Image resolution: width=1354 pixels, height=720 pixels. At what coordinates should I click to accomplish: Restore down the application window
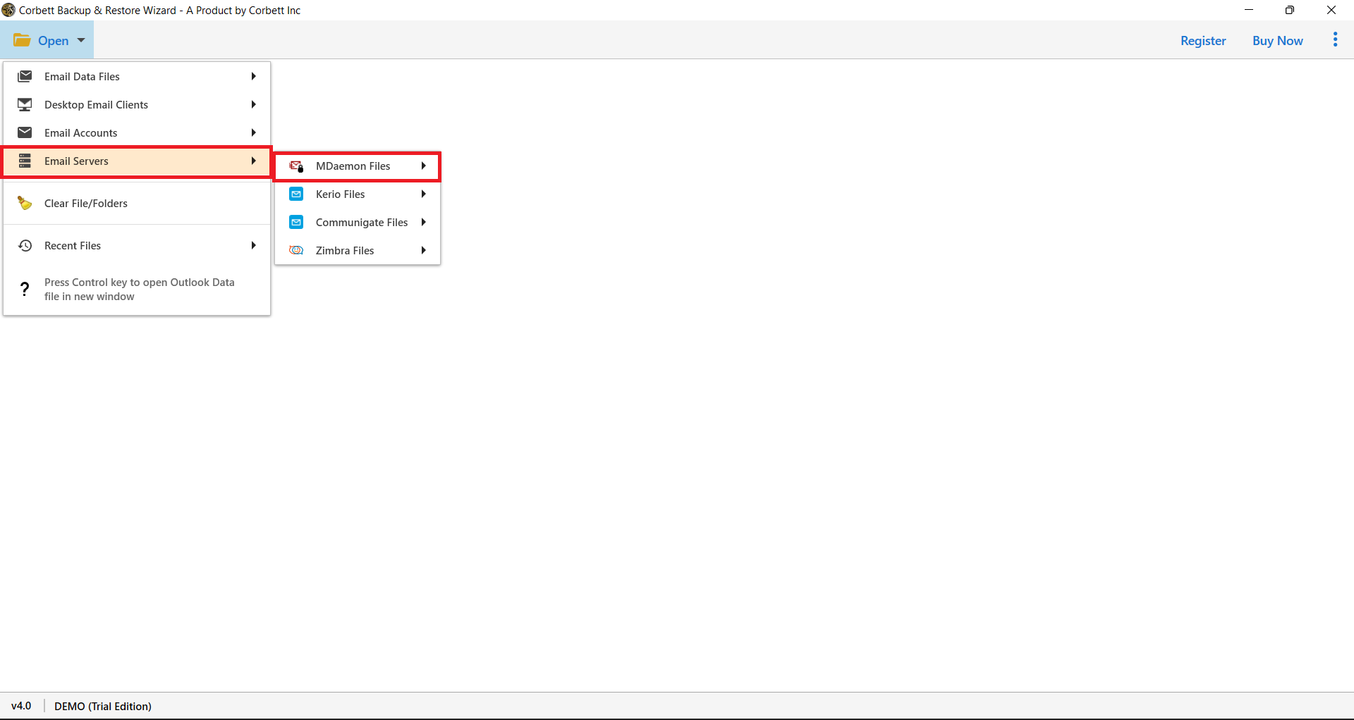1290,10
